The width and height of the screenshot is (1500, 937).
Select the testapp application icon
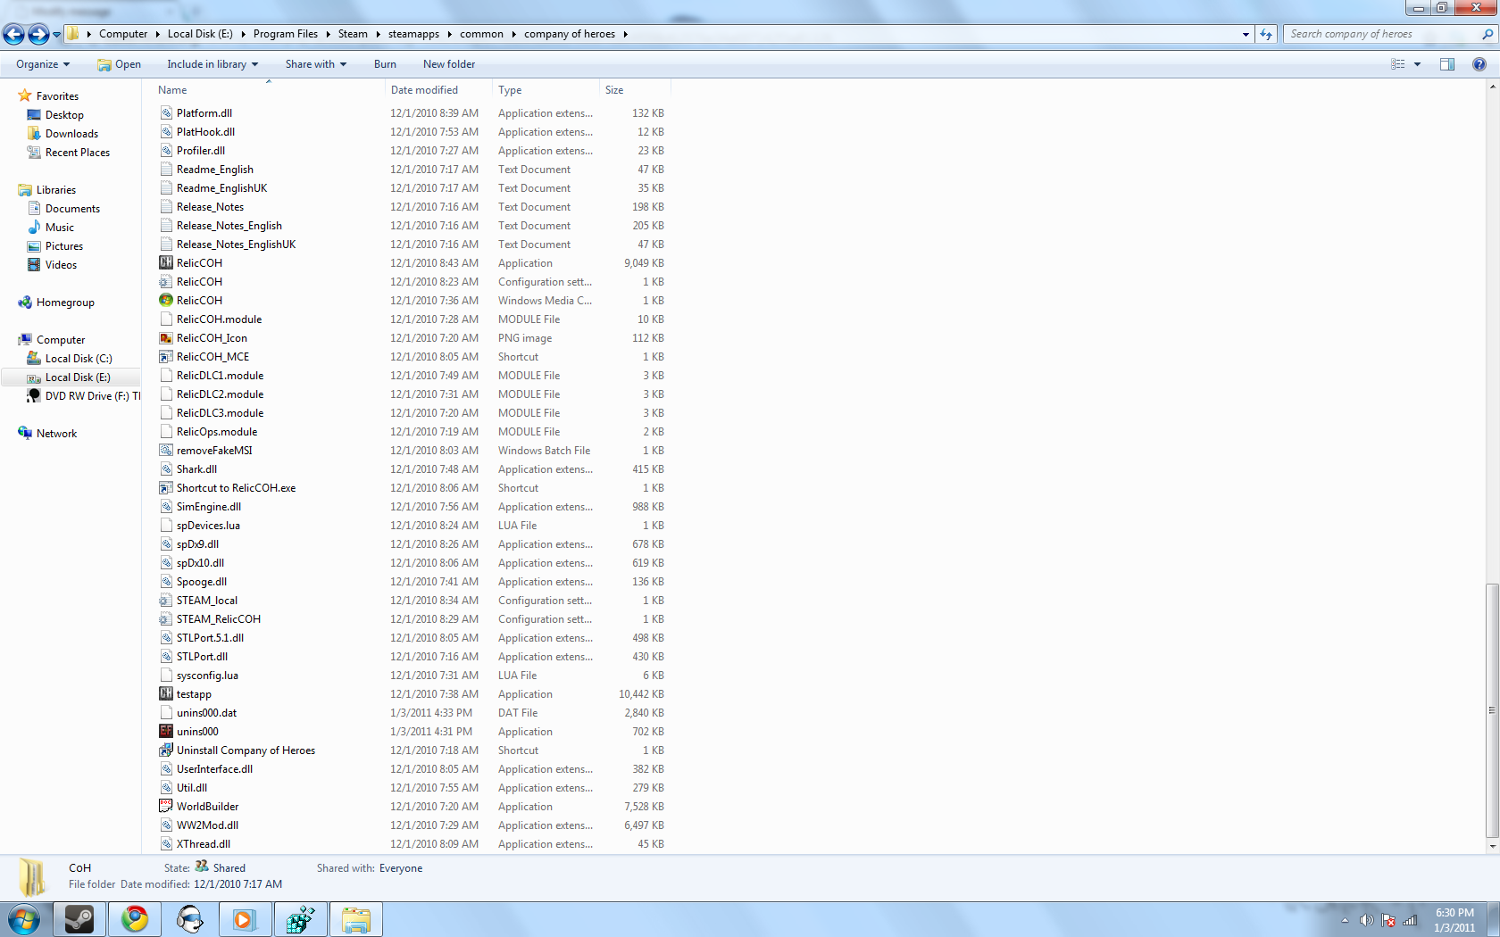166,694
